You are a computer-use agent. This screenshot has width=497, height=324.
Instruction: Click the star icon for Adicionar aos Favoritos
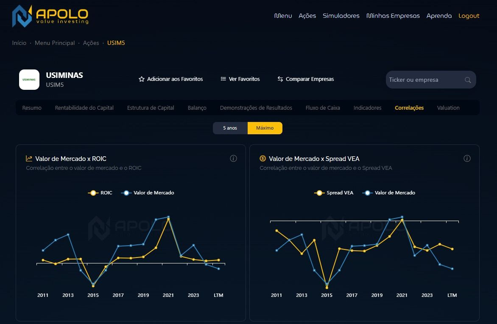point(141,79)
